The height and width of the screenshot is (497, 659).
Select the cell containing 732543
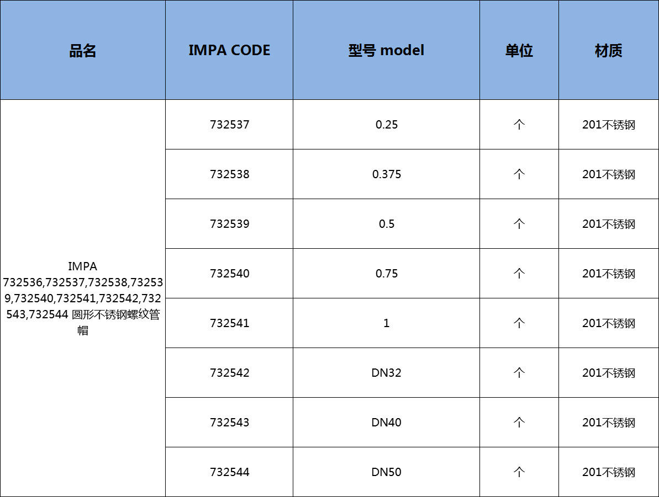(229, 422)
